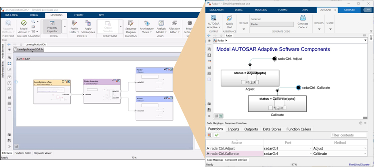
Task: Open Diagnostic Viewer bottom tab
Action: tap(43, 153)
